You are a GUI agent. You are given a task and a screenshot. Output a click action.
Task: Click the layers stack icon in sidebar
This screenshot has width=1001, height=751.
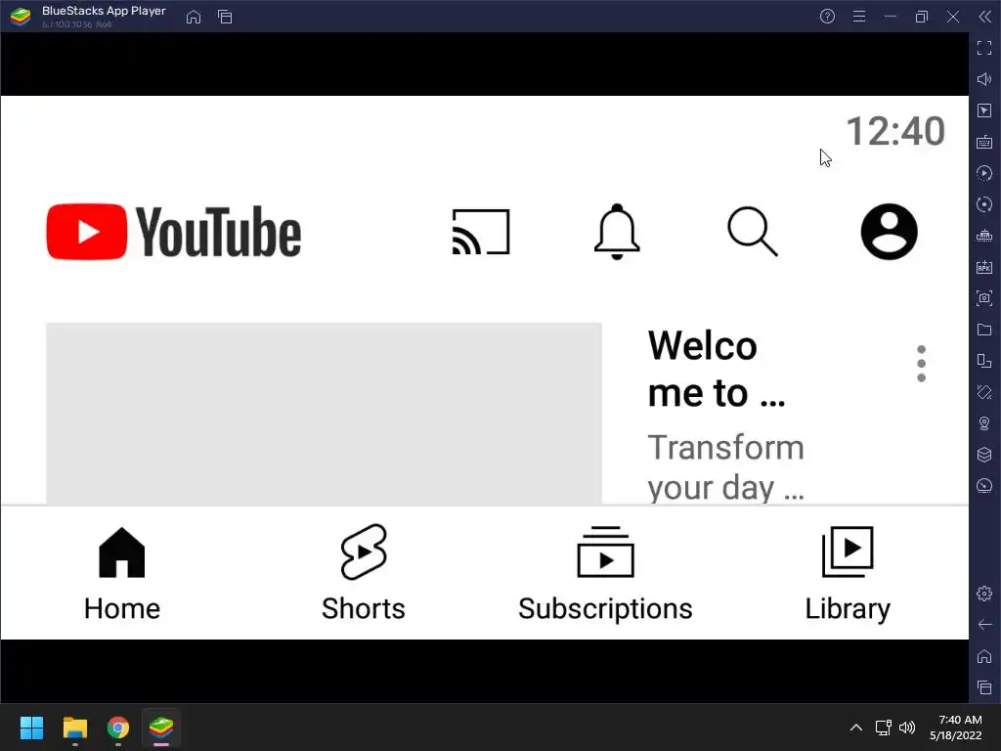click(x=984, y=455)
